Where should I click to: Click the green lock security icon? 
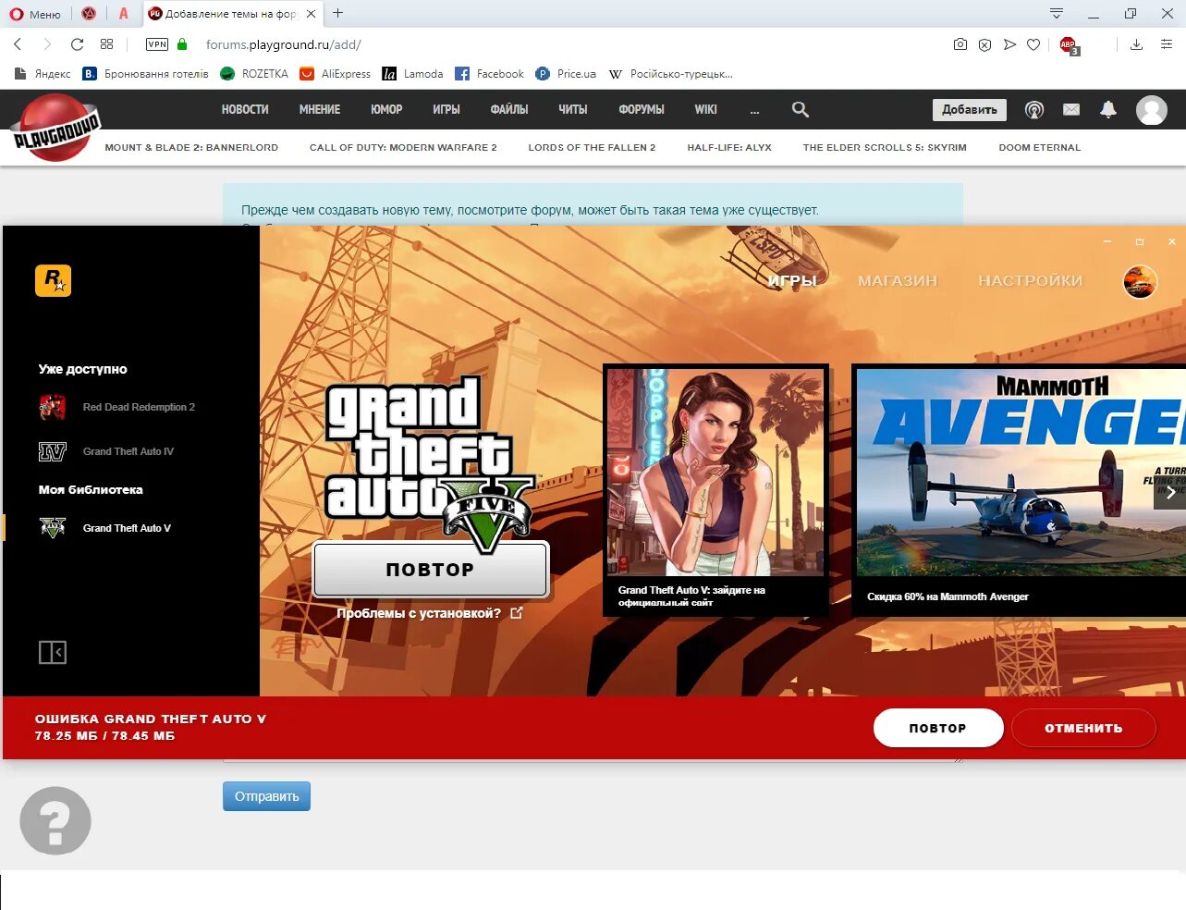182,44
